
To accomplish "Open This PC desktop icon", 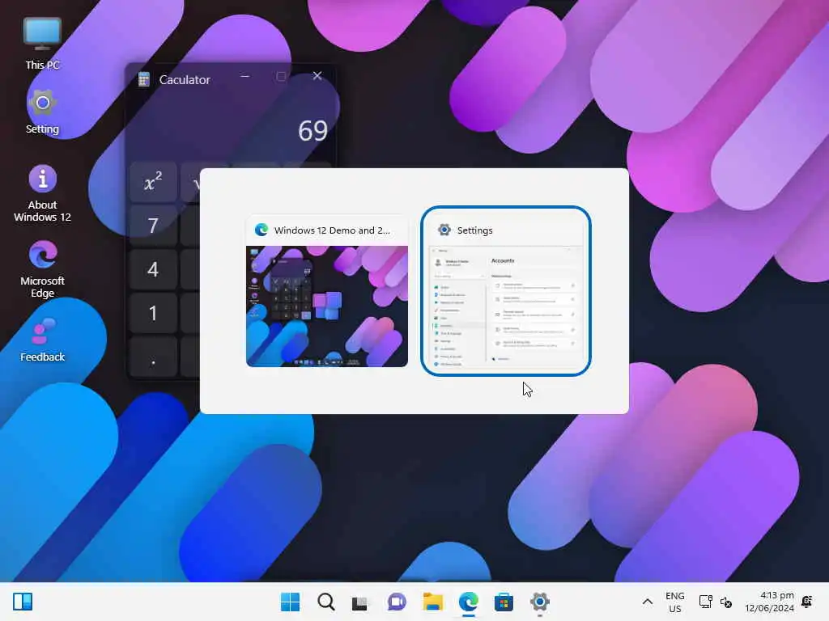I will click(42, 44).
